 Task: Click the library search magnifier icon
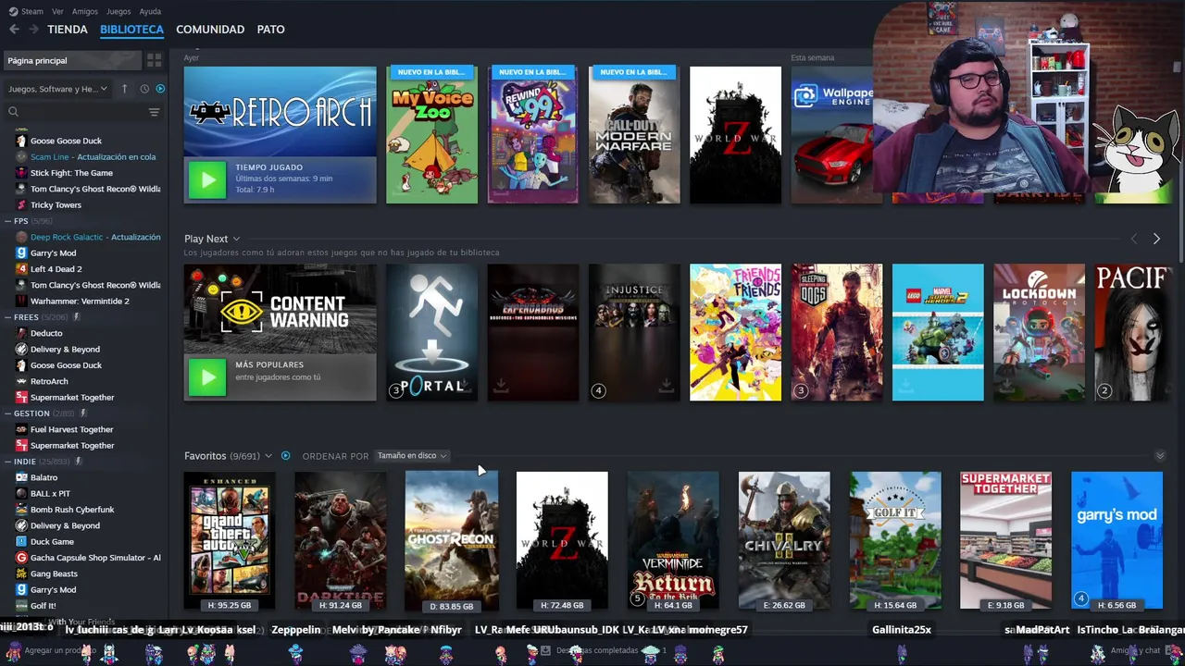pyautogui.click(x=13, y=112)
